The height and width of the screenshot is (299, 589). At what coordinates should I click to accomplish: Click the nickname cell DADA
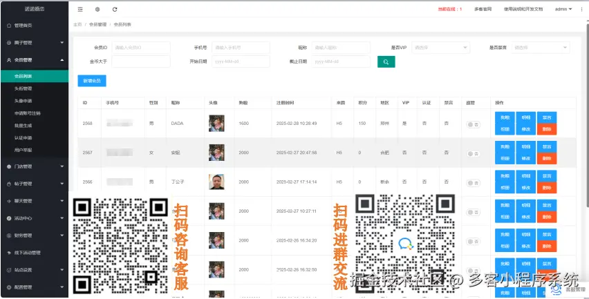177,124
